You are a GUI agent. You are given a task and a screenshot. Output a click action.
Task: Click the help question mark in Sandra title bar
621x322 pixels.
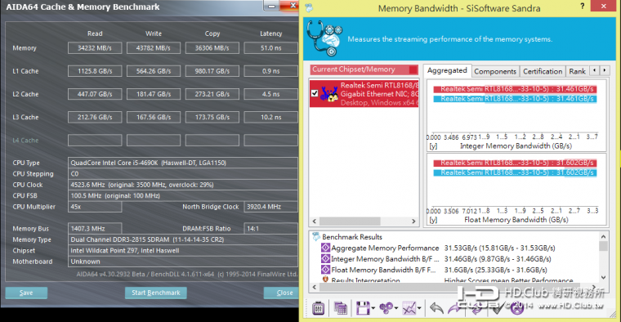point(582,6)
